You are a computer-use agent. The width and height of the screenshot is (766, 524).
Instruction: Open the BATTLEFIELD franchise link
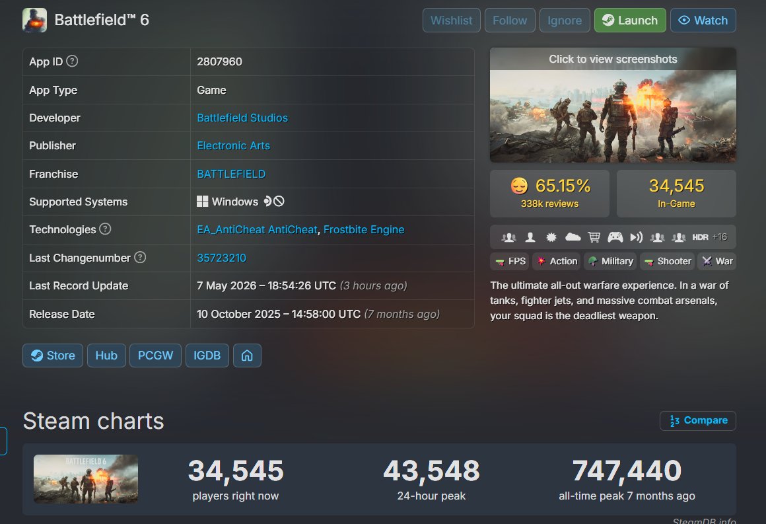tap(231, 174)
